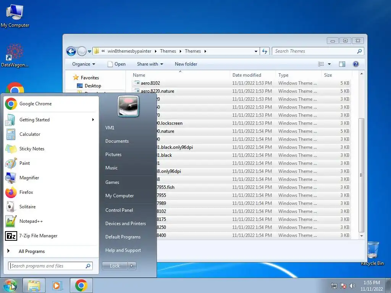
Task: Sort by Name column header
Action: coord(181,75)
